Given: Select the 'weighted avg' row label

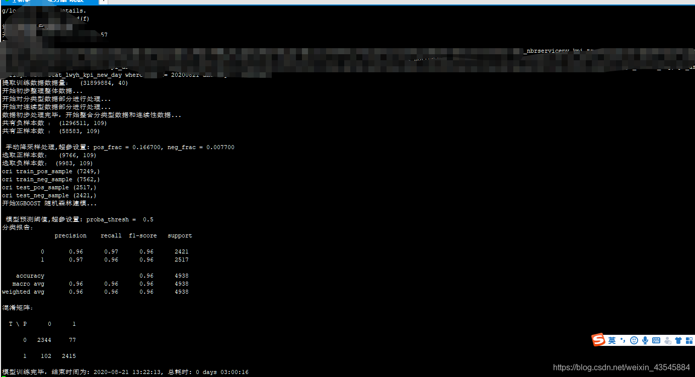Looking at the screenshot, I should [x=23, y=292].
